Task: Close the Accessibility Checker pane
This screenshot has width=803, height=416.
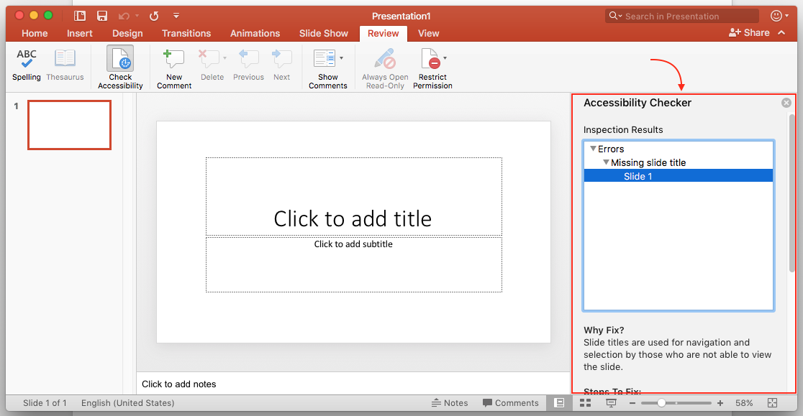Action: click(x=786, y=103)
